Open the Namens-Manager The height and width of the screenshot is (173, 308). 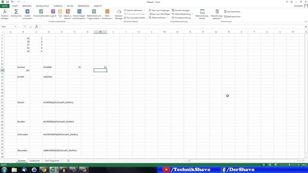[x=119, y=14]
